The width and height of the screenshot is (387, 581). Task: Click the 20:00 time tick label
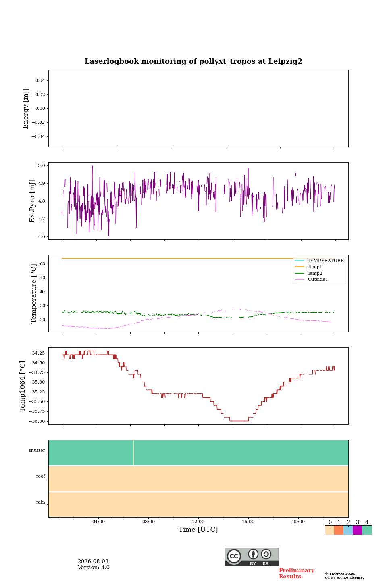click(298, 522)
